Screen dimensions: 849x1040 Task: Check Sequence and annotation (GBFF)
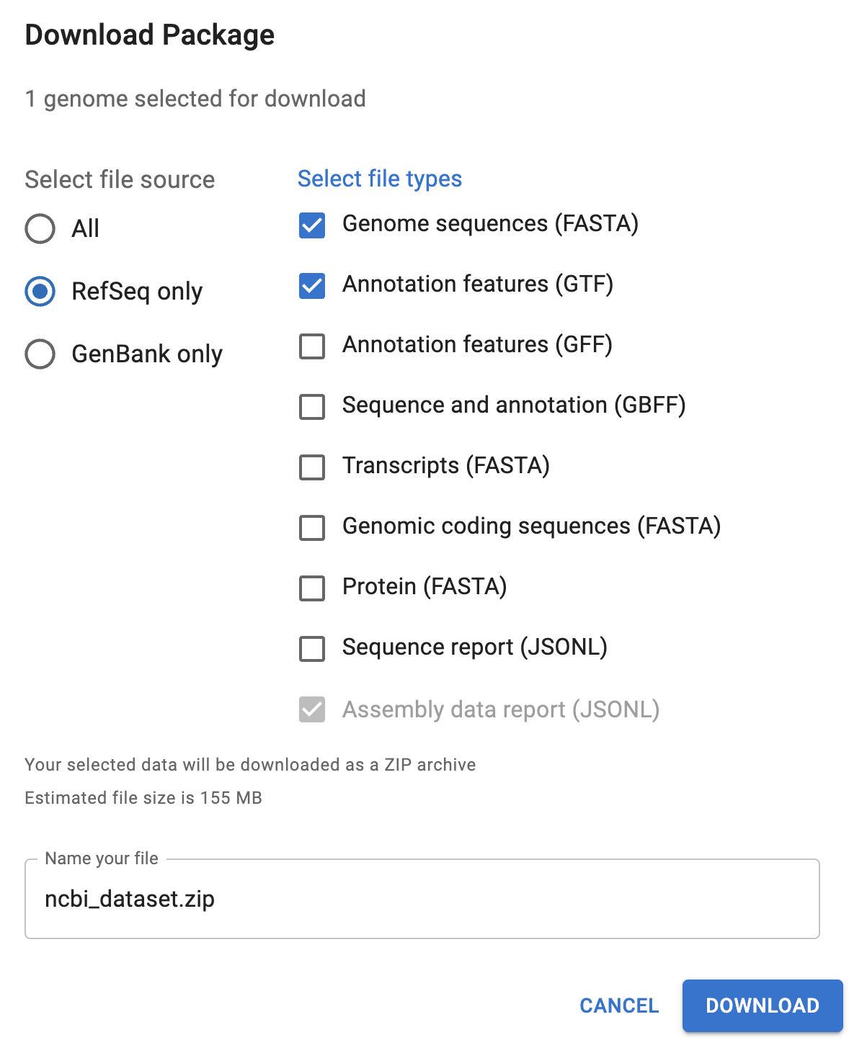[x=312, y=407]
